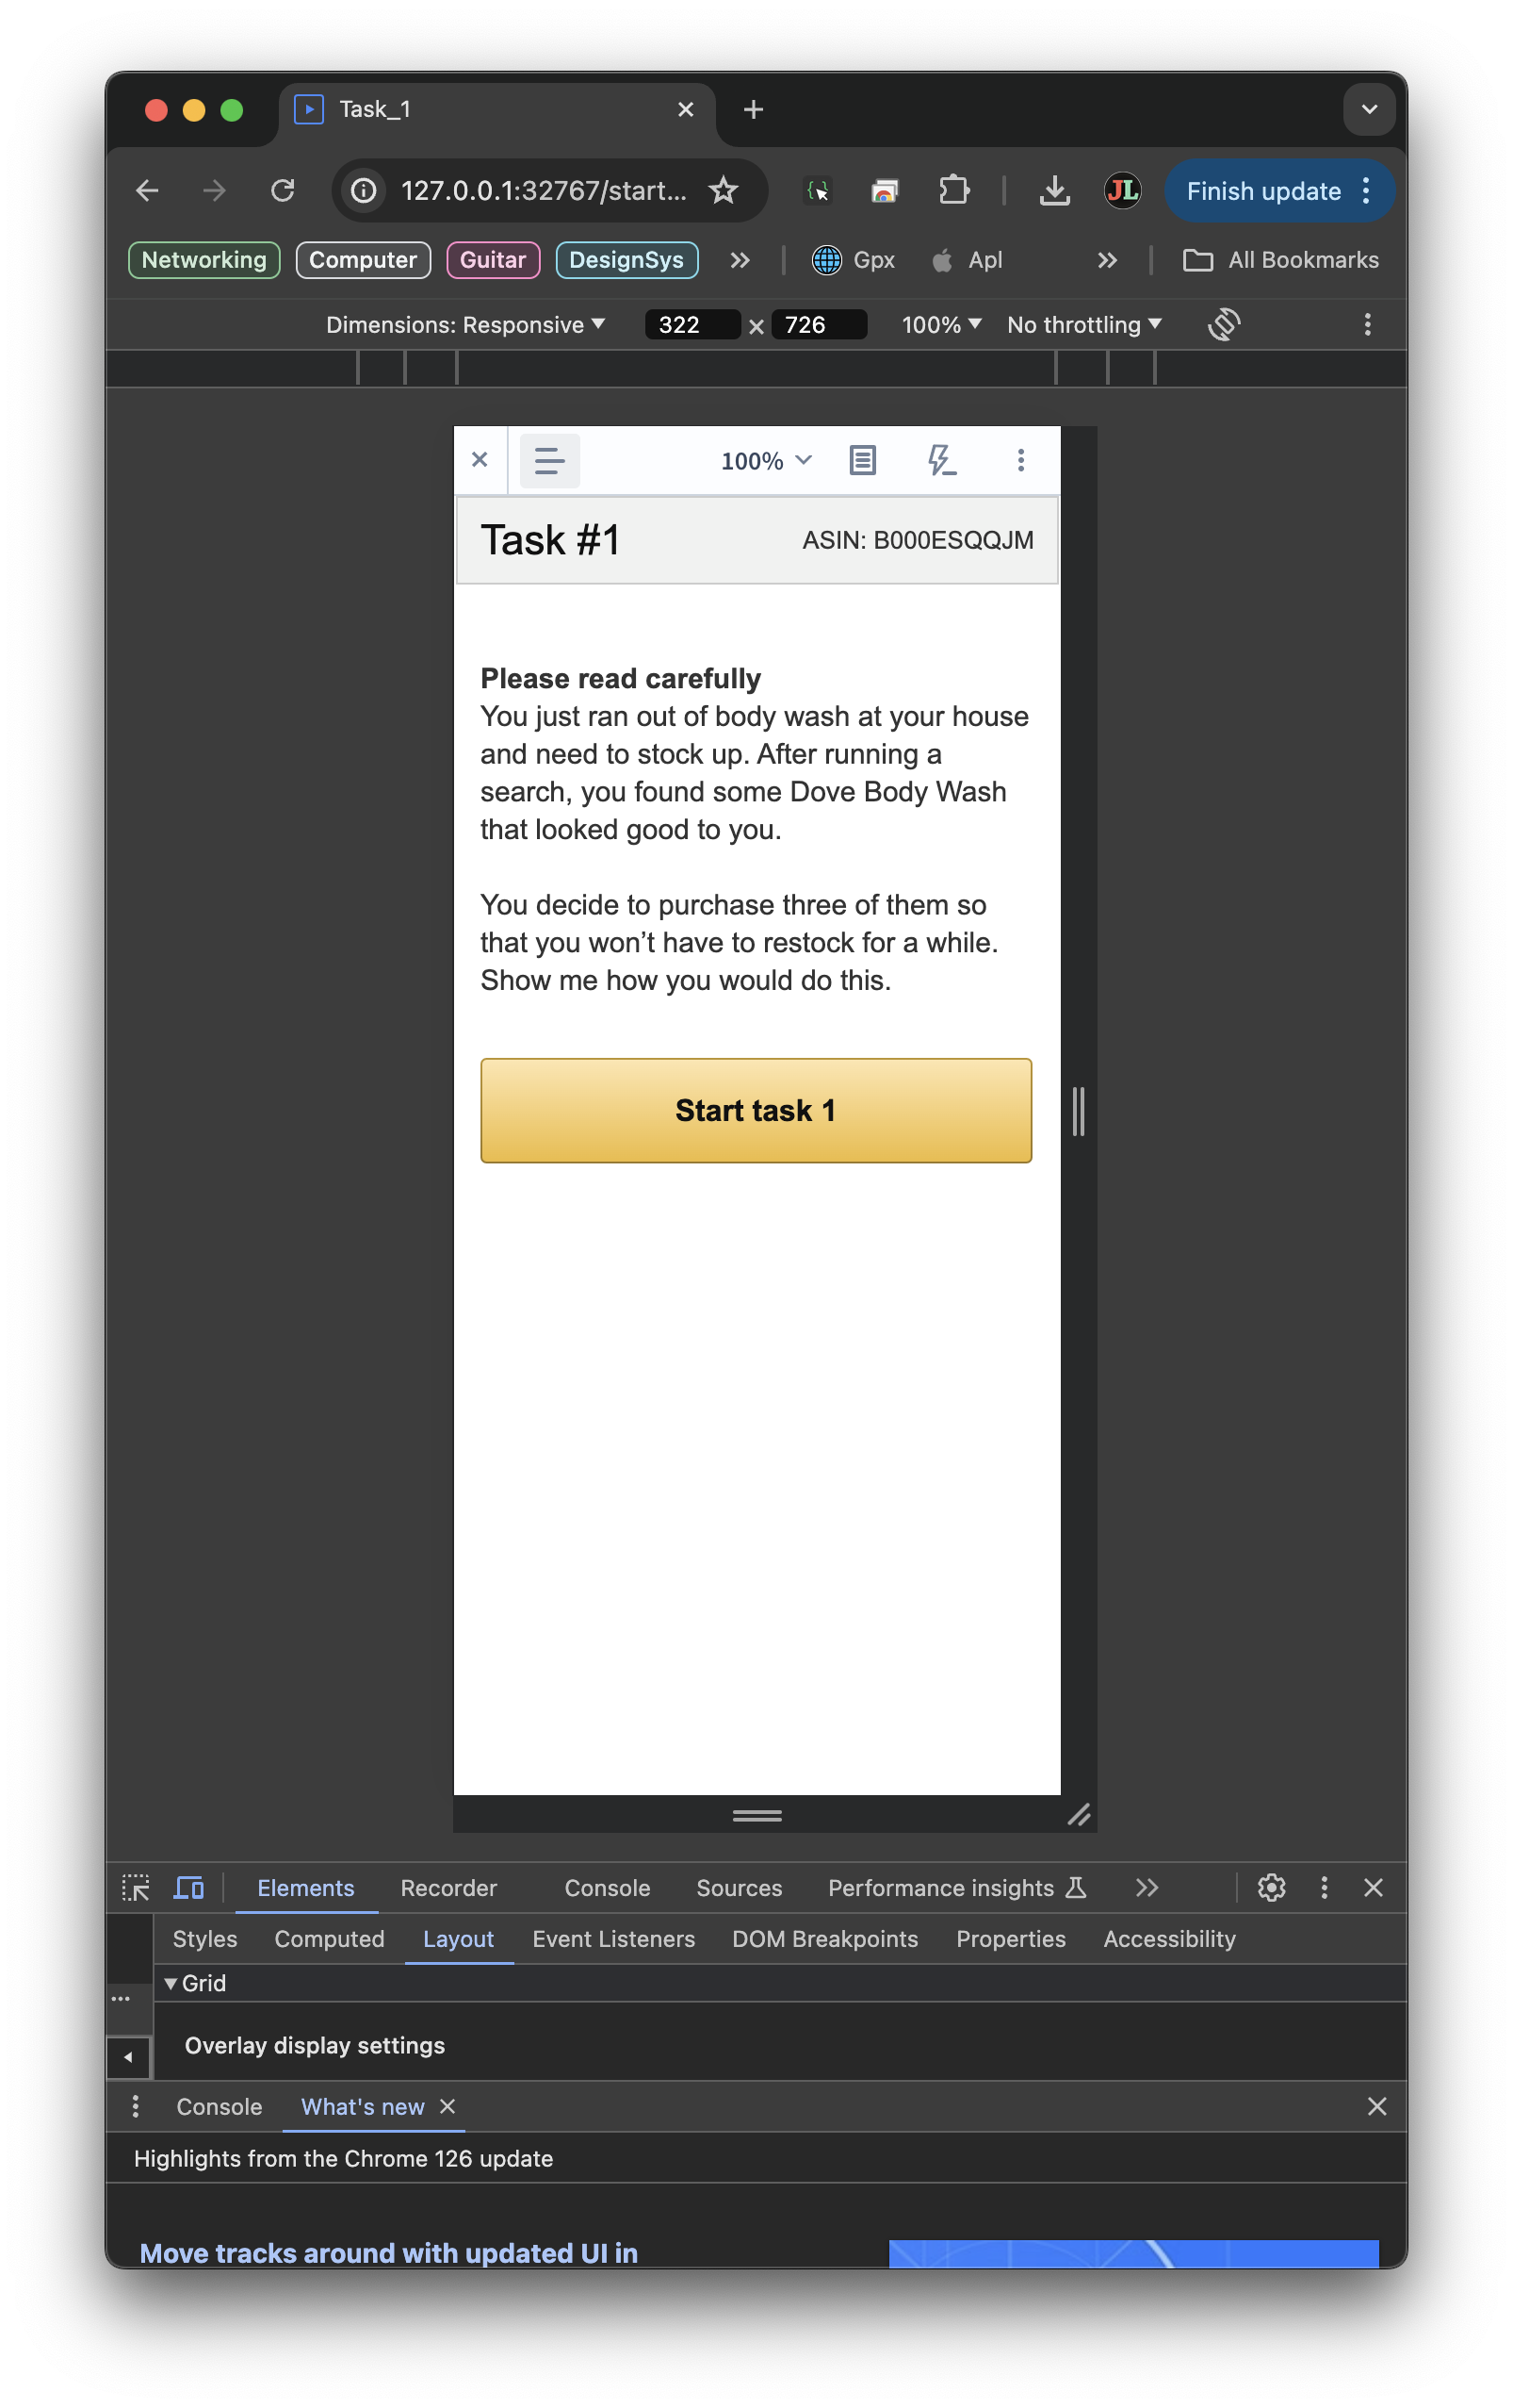Image resolution: width=1513 pixels, height=2408 pixels.
Task: Select the inspect element tool
Action: click(x=135, y=1887)
